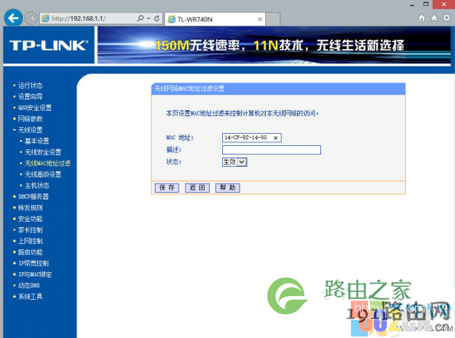Open the browser home icon
Image resolution: width=455 pixels, height=338 pixels.
tap(421, 18)
